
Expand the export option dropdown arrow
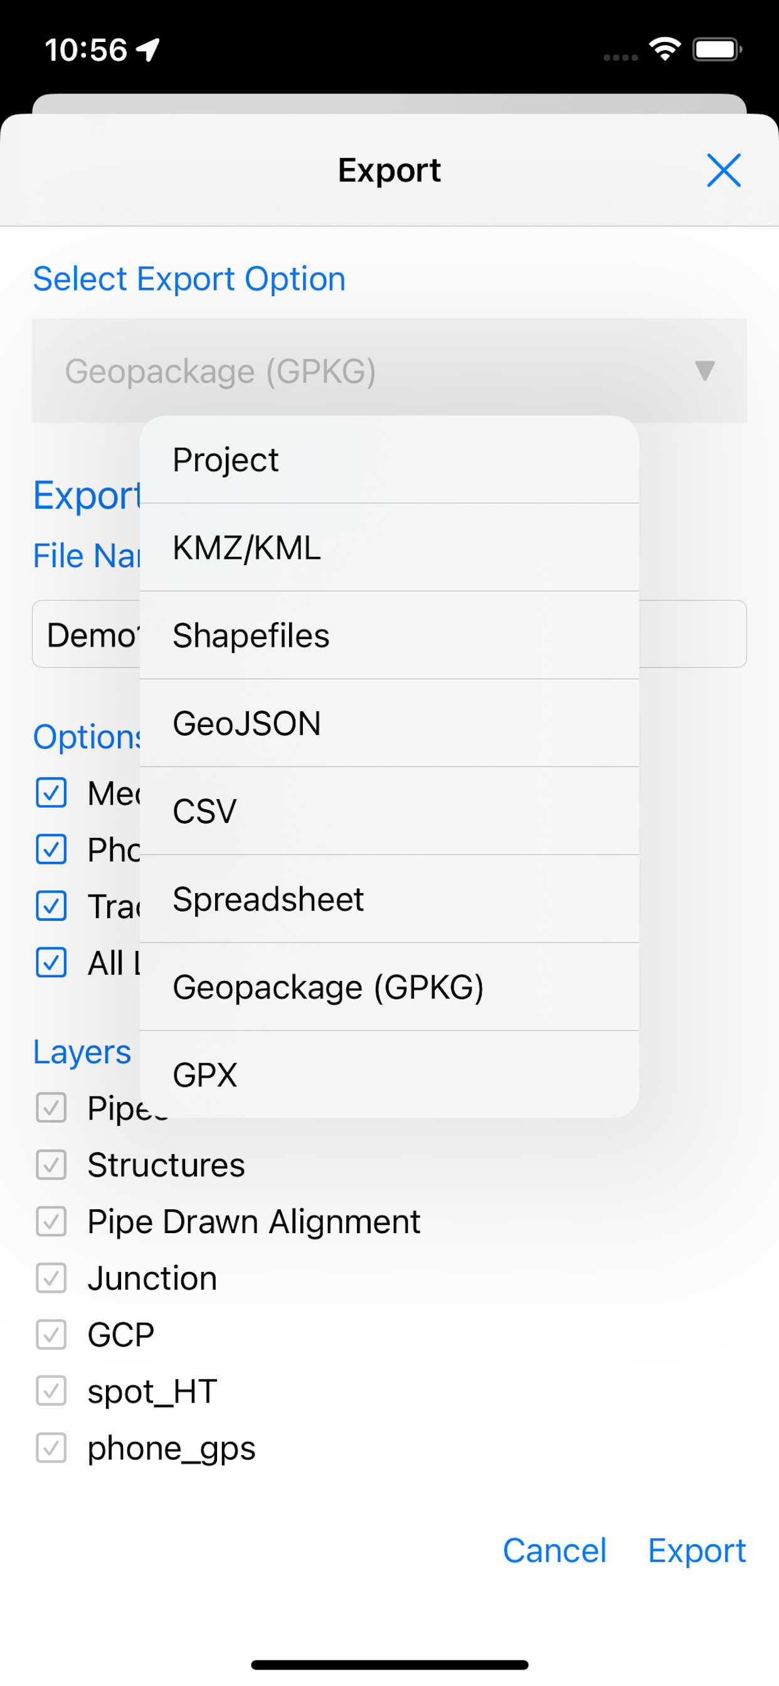(704, 371)
